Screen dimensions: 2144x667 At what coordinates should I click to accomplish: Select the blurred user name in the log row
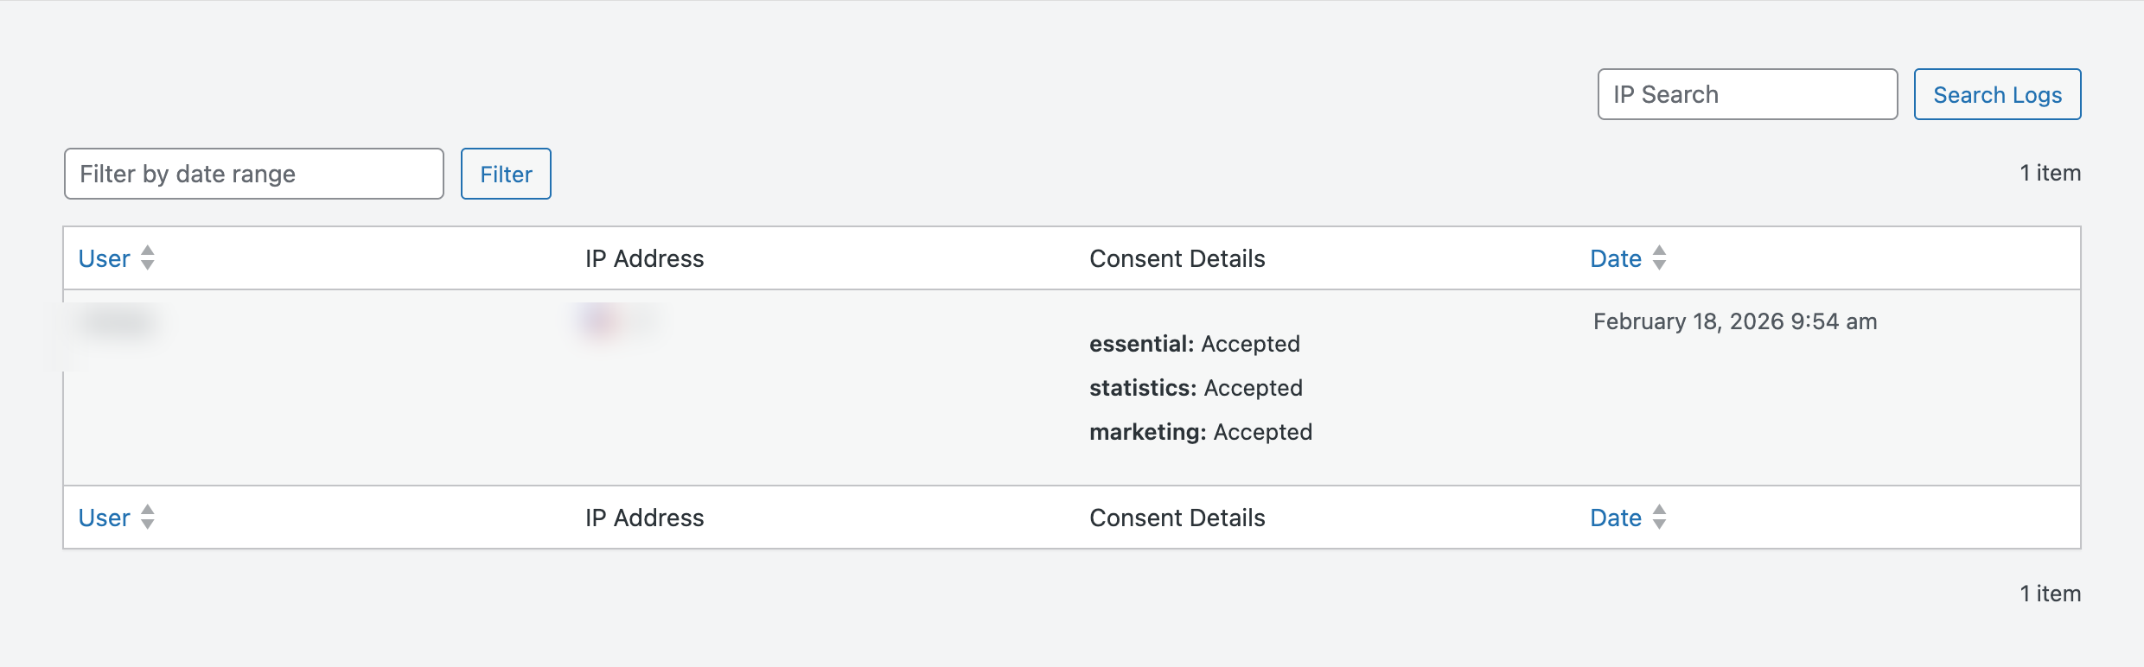pos(117,321)
